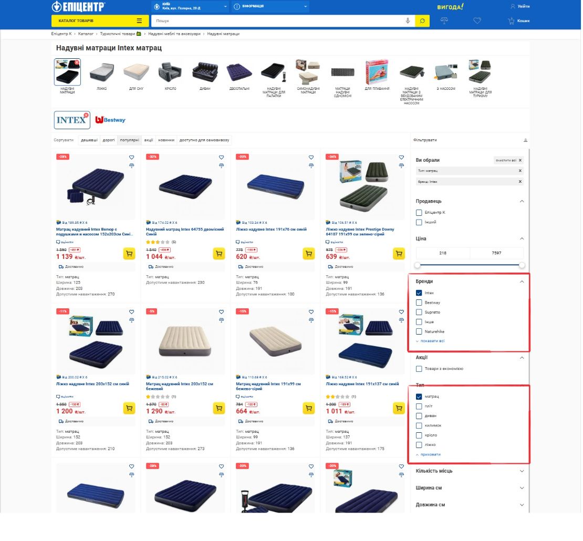This screenshot has height=541, width=583.
Task: Click the microphone voice search icon
Action: point(408,21)
